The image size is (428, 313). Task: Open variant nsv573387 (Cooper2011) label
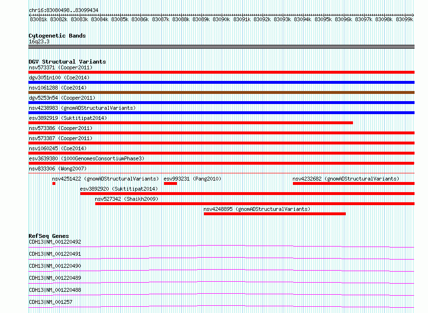click(x=61, y=138)
